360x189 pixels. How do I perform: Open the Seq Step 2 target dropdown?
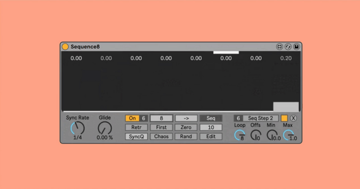coord(260,118)
